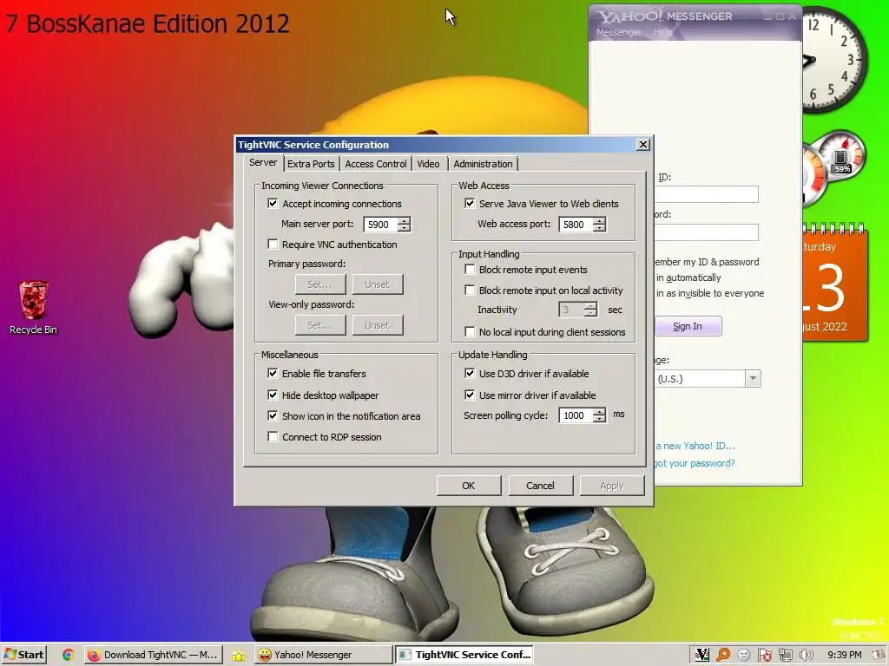Click the taskbar clock showing 9:39 PM

[844, 655]
